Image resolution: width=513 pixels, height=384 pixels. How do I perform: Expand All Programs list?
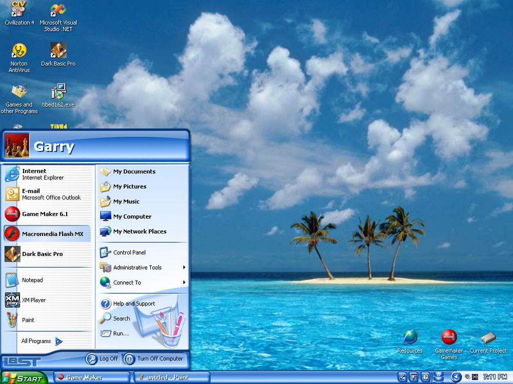coord(42,341)
